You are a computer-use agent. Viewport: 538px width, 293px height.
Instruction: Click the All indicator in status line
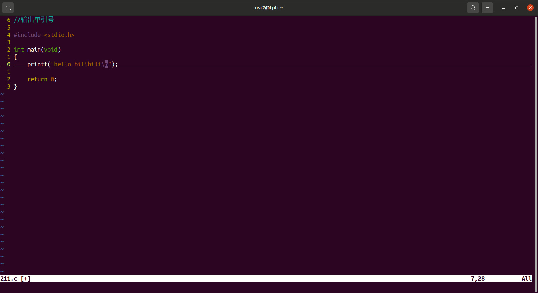pyautogui.click(x=527, y=279)
